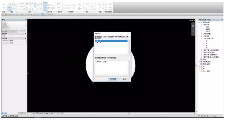Collapse the 视图 (全部) tree node
This screenshot has width=226, height=120.
pyautogui.click(x=199, y=22)
